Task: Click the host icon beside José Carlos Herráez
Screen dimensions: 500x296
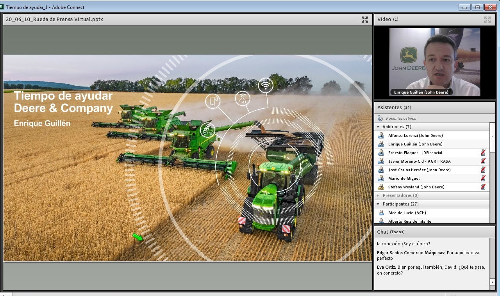Action: 381,170
